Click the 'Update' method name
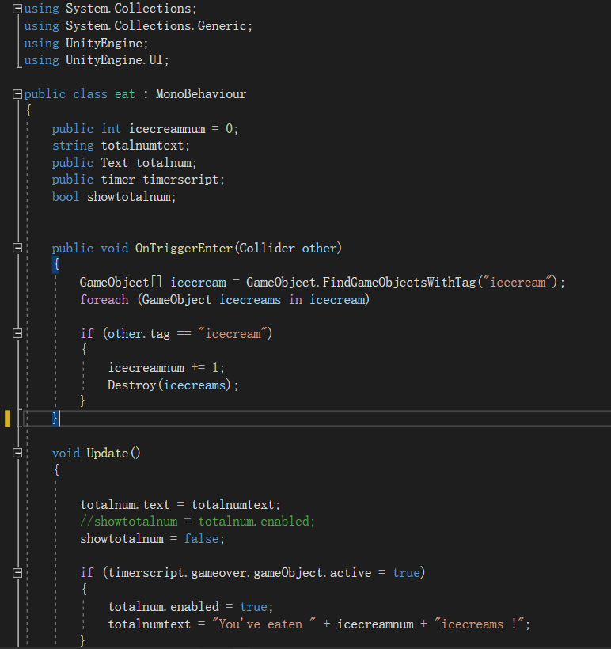The image size is (611, 649). click(108, 454)
